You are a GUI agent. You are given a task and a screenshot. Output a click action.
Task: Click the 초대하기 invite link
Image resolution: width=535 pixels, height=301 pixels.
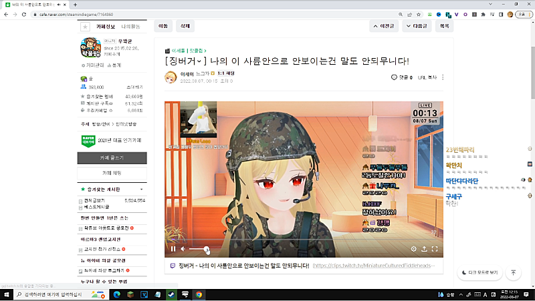pyautogui.click(x=134, y=87)
